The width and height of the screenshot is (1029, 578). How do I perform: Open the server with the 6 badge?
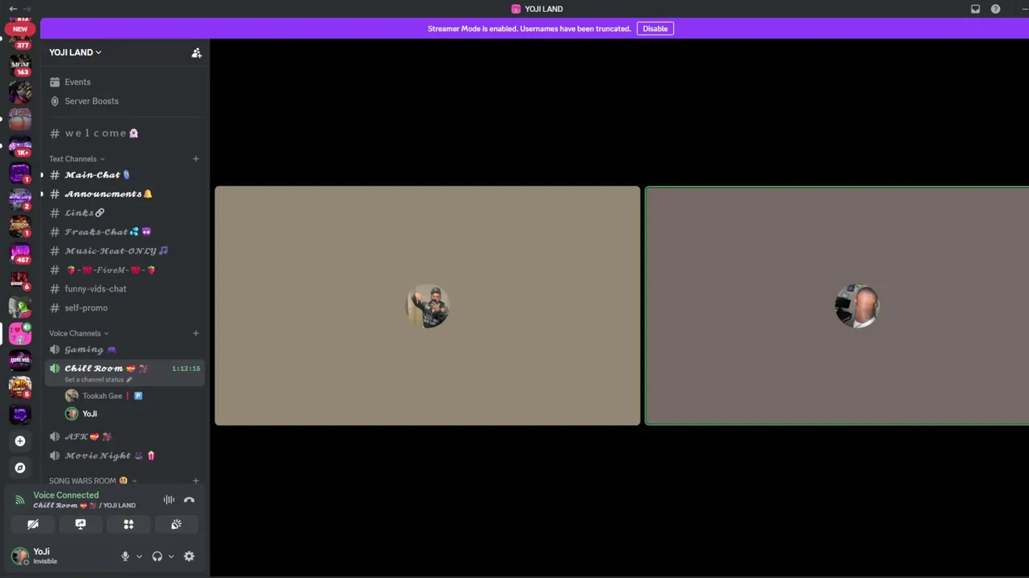click(x=20, y=280)
